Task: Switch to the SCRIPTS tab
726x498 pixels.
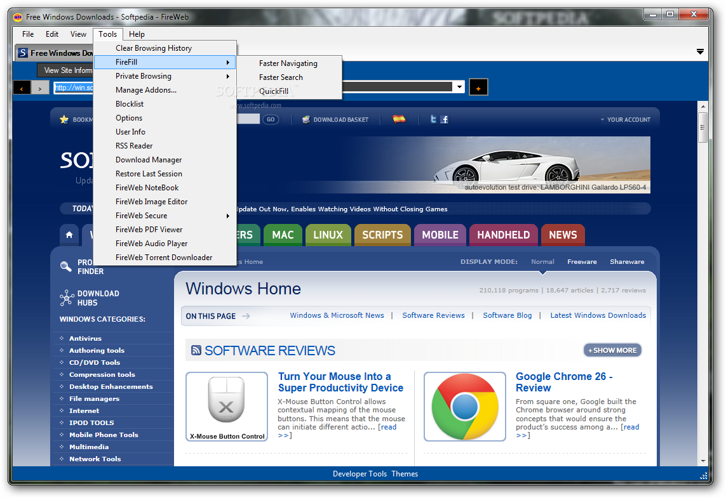Action: 382,235
